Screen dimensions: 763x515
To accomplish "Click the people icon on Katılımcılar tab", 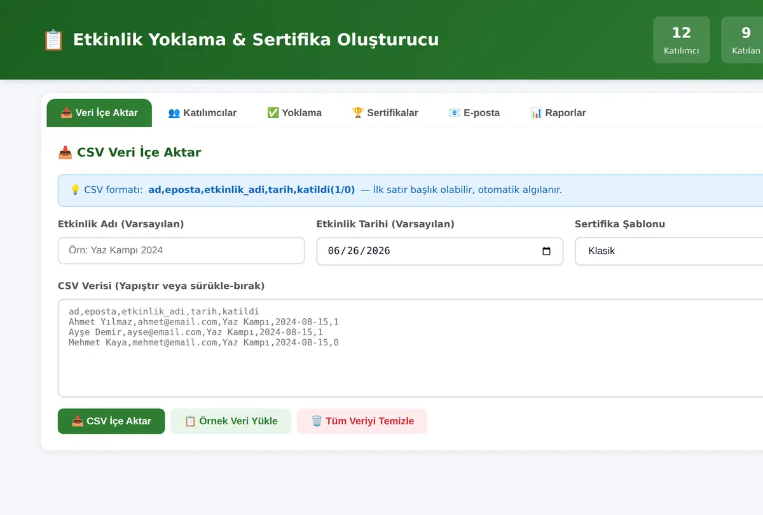I will coord(174,113).
